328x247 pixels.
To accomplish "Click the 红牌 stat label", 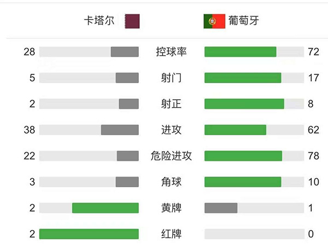I will [x=171, y=234].
